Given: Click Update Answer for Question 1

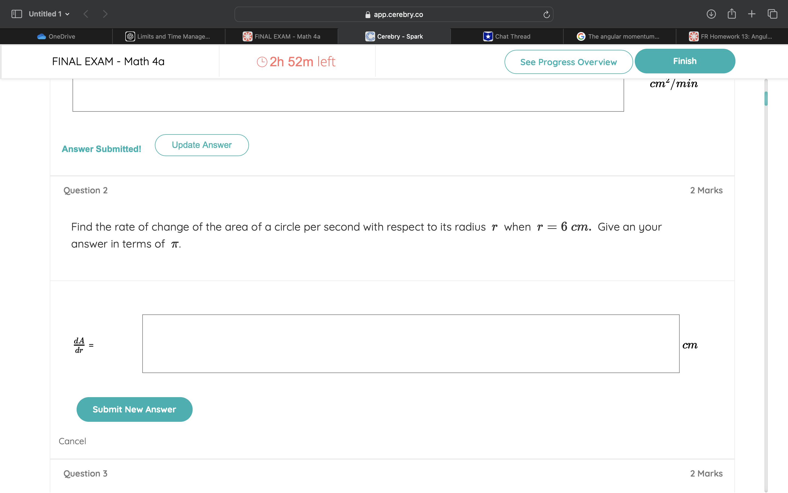Looking at the screenshot, I should (202, 145).
